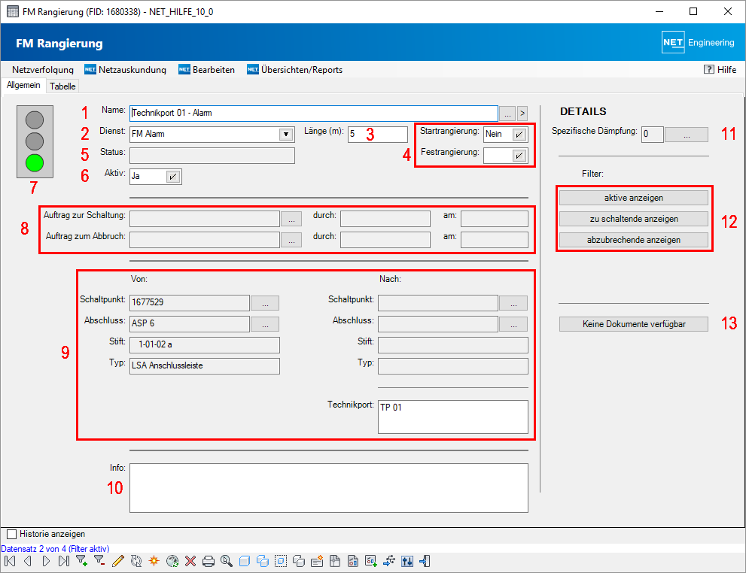Image resolution: width=746 pixels, height=573 pixels.
Task: Open the Bearbeiten menu
Action: 206,70
